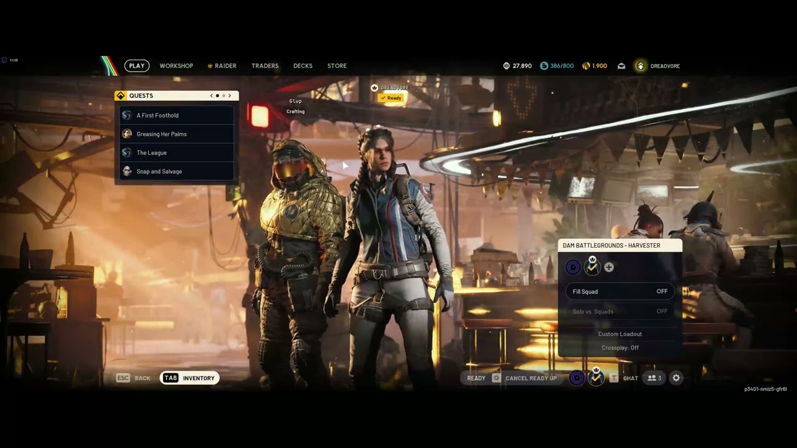Switch to the Raider tab

(222, 66)
